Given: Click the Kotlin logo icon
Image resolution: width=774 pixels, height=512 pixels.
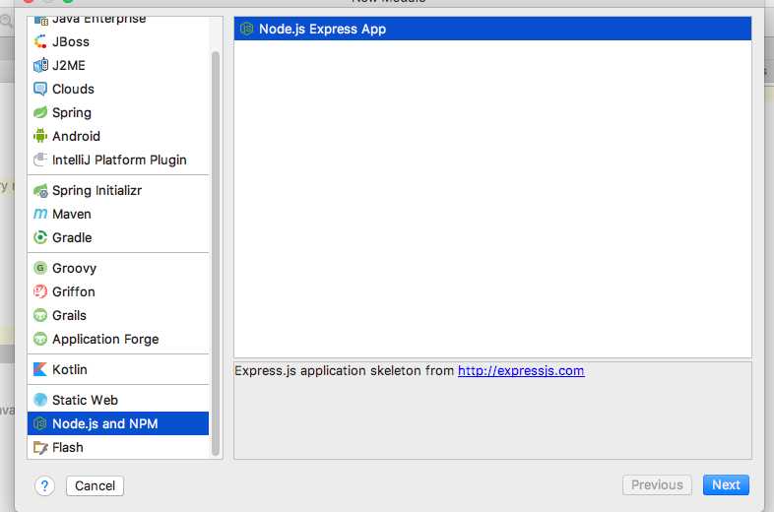Looking at the screenshot, I should [x=40, y=369].
